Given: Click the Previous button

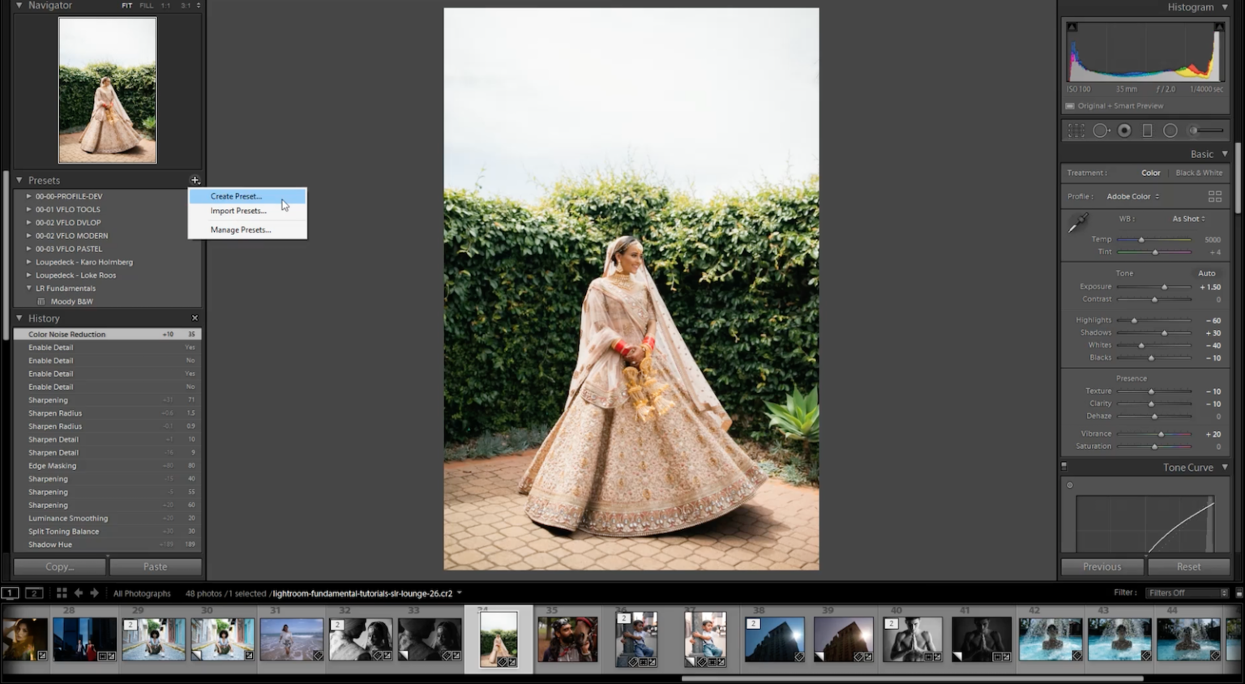Looking at the screenshot, I should pos(1102,566).
